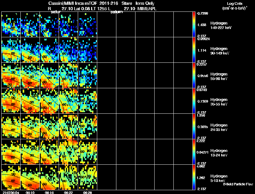Click the 1.114 scale midpoint value
The height and width of the screenshot is (194, 255).
pos(202,50)
